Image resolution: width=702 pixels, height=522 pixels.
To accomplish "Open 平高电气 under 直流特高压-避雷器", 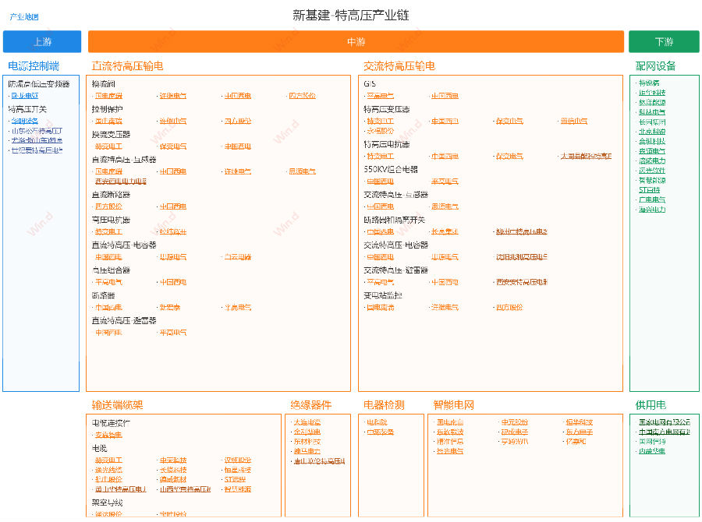I will 173,333.
